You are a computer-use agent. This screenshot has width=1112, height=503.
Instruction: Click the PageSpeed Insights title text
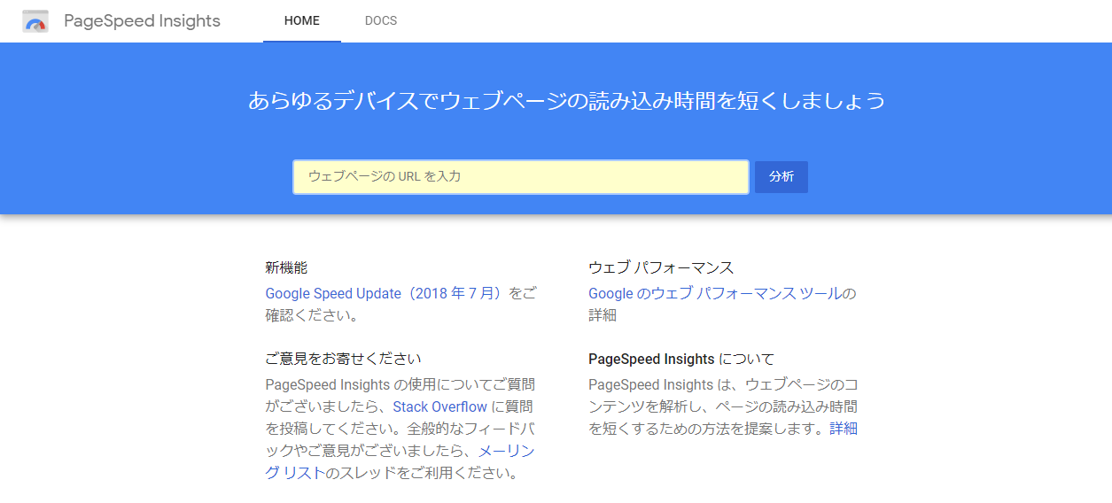point(142,21)
